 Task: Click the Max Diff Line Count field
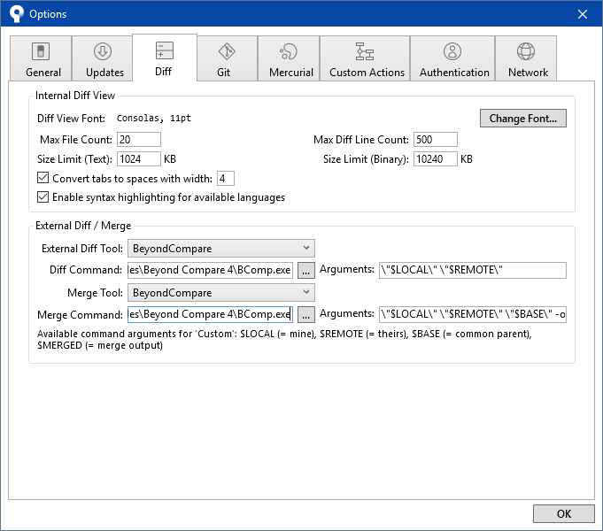(436, 140)
